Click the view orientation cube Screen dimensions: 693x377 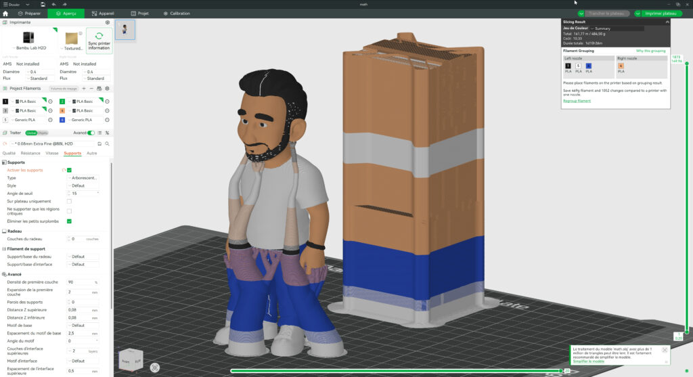click(130, 361)
